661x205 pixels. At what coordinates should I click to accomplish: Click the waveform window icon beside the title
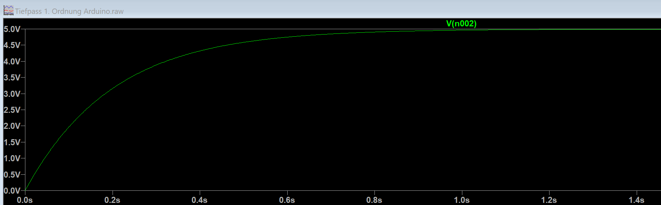pyautogui.click(x=9, y=11)
